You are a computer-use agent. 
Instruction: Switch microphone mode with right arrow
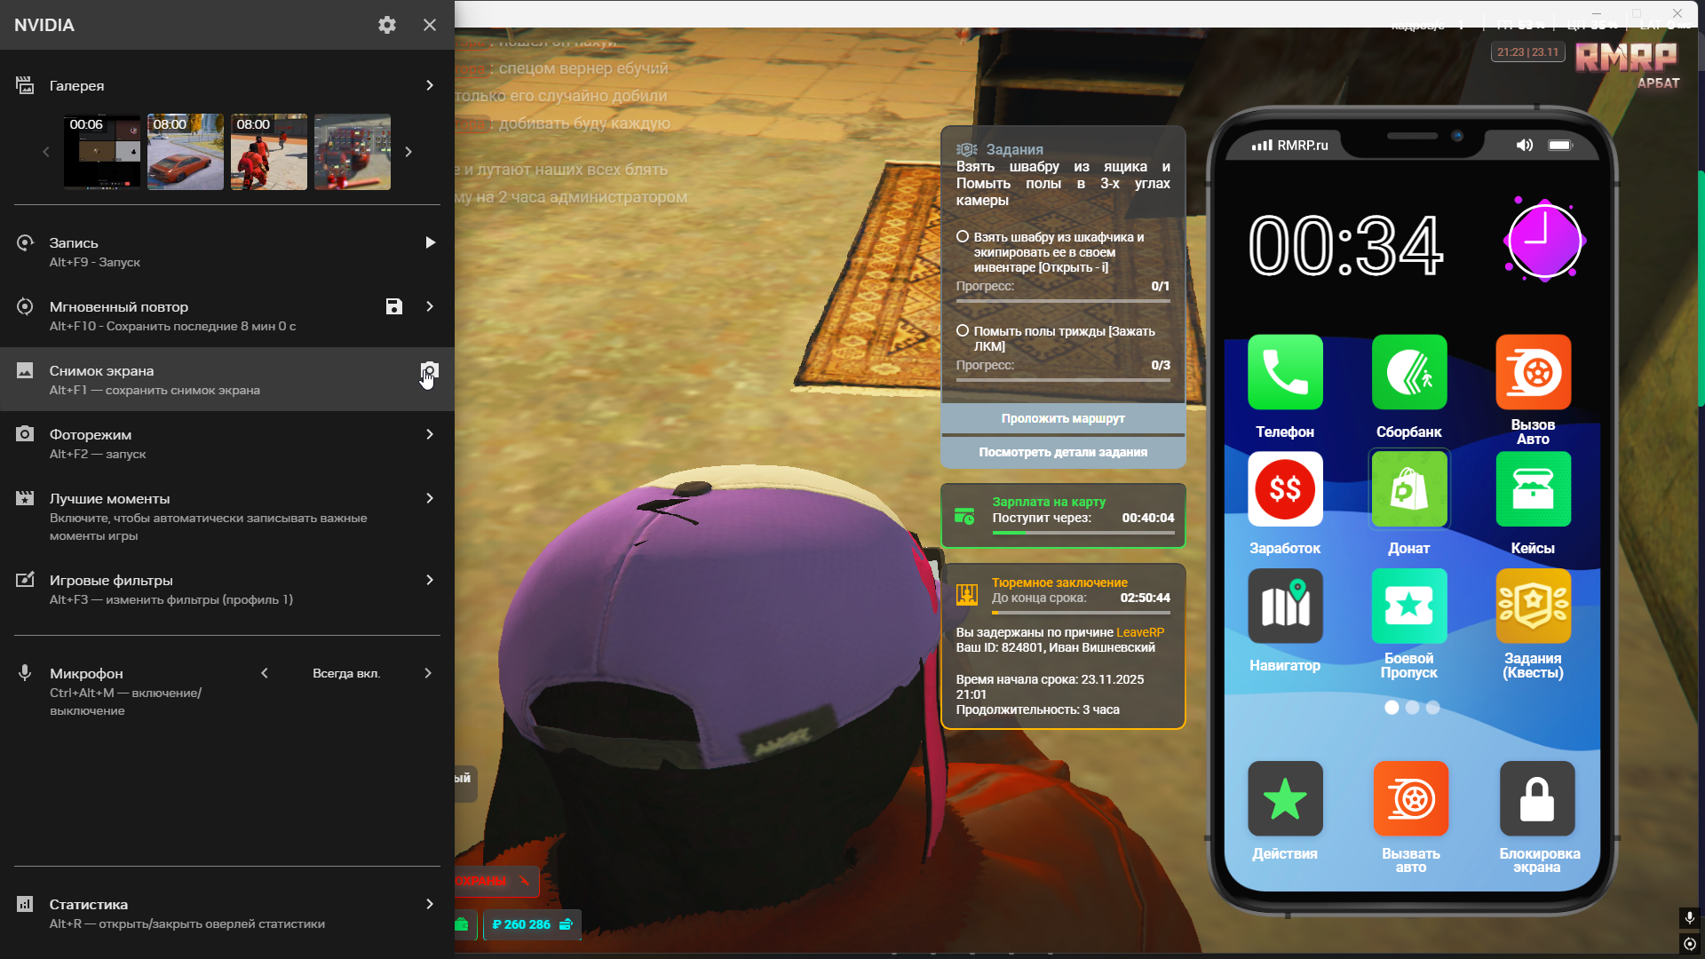(x=428, y=673)
